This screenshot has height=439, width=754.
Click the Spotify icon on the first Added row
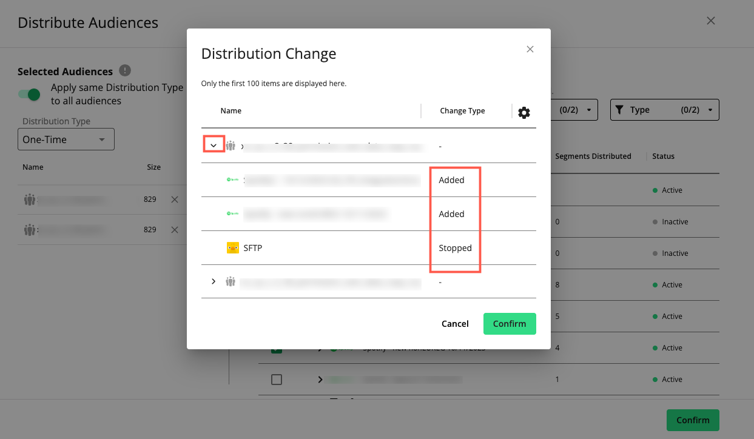[x=232, y=179]
